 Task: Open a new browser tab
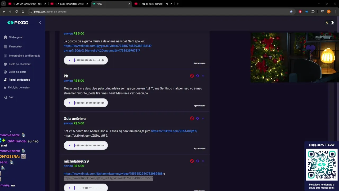click(177, 4)
